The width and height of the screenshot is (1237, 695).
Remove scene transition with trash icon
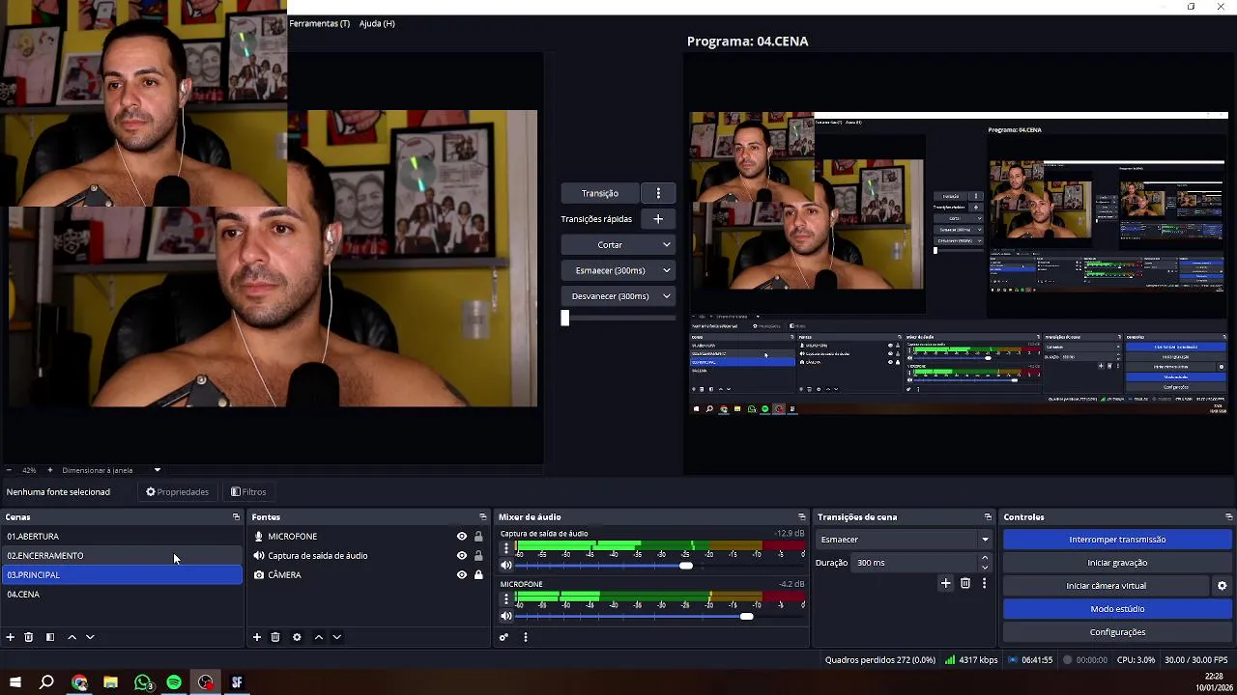pyautogui.click(x=965, y=583)
